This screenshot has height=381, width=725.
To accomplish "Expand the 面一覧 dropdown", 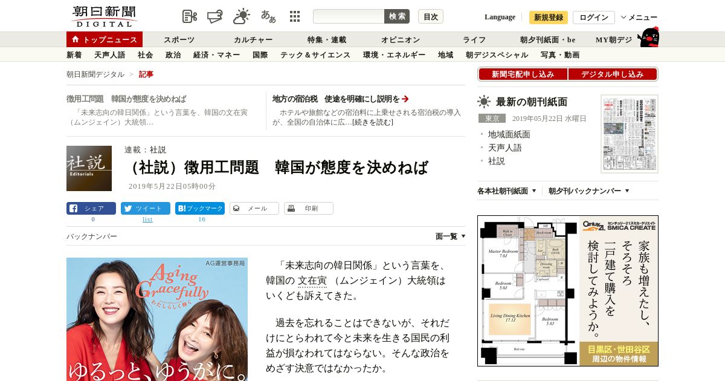I will pos(451,236).
